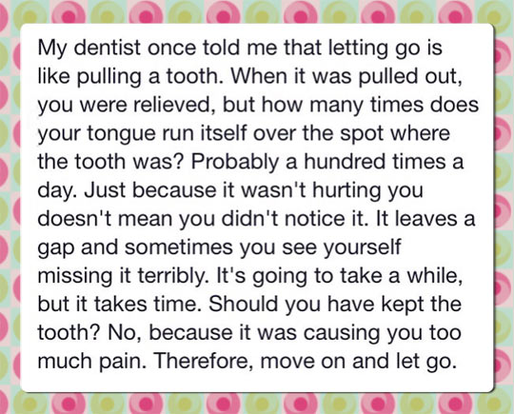Select the word "Probably" in the text

[x=235, y=162]
